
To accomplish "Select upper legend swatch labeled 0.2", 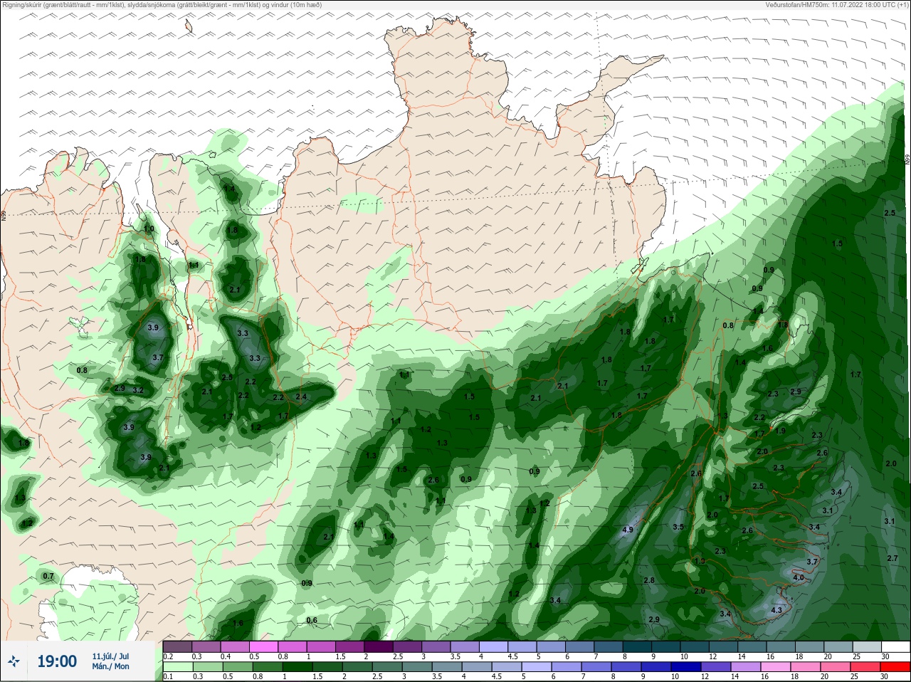I will pos(177,646).
